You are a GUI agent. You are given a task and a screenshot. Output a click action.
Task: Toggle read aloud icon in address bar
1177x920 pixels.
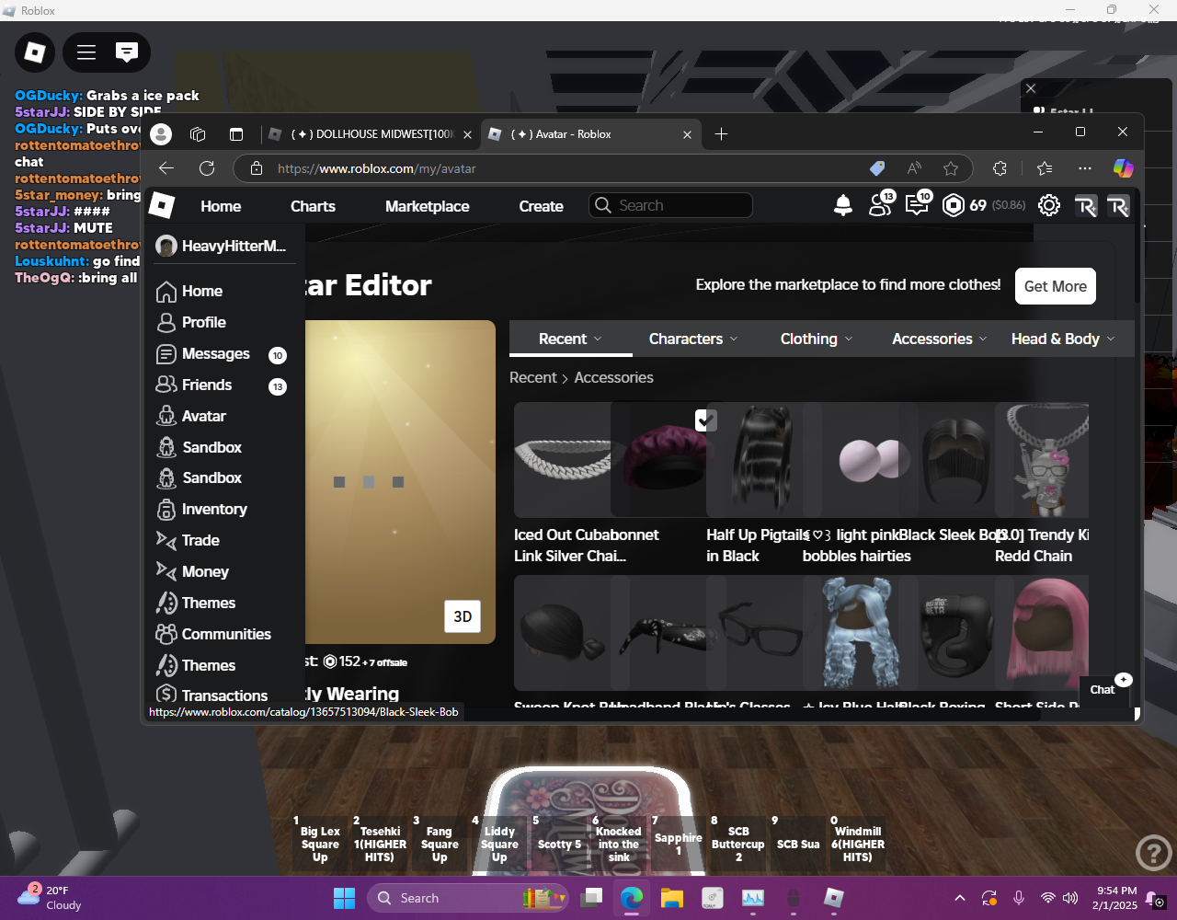tap(914, 168)
